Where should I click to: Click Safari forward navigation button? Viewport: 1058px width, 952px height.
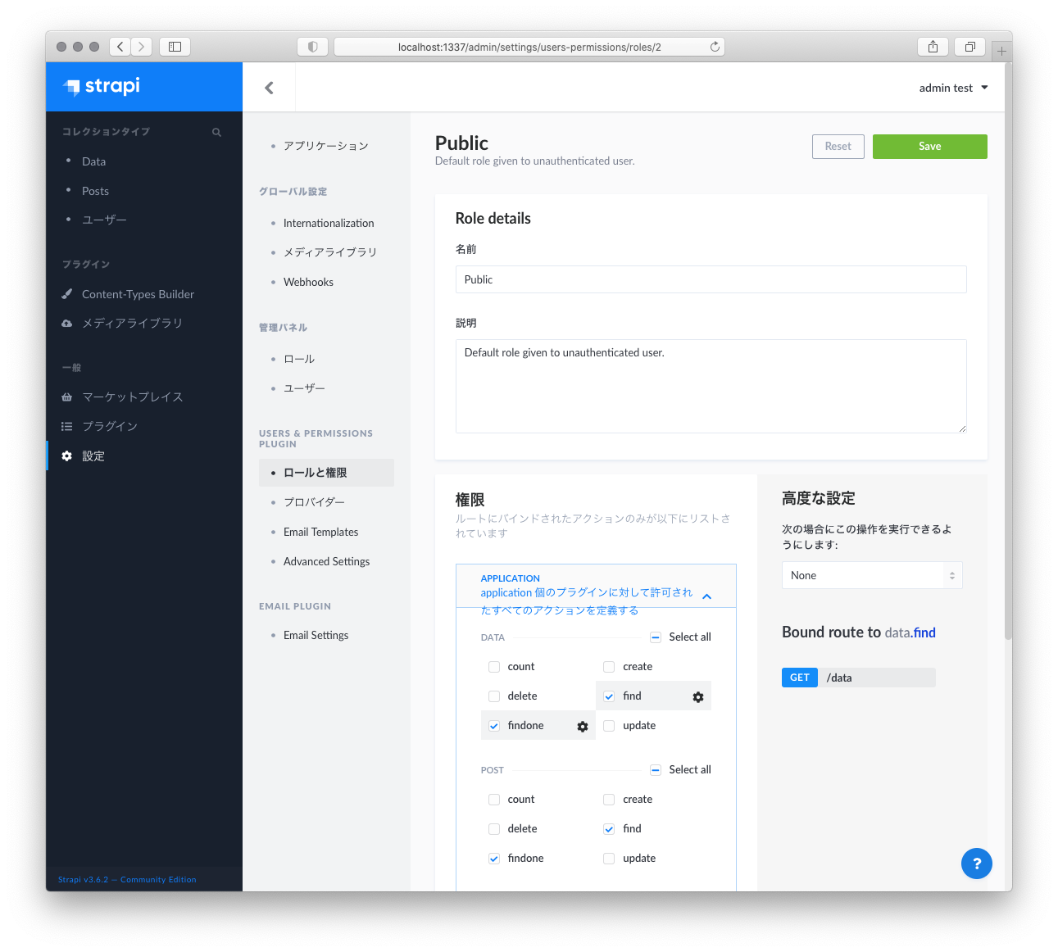(142, 47)
